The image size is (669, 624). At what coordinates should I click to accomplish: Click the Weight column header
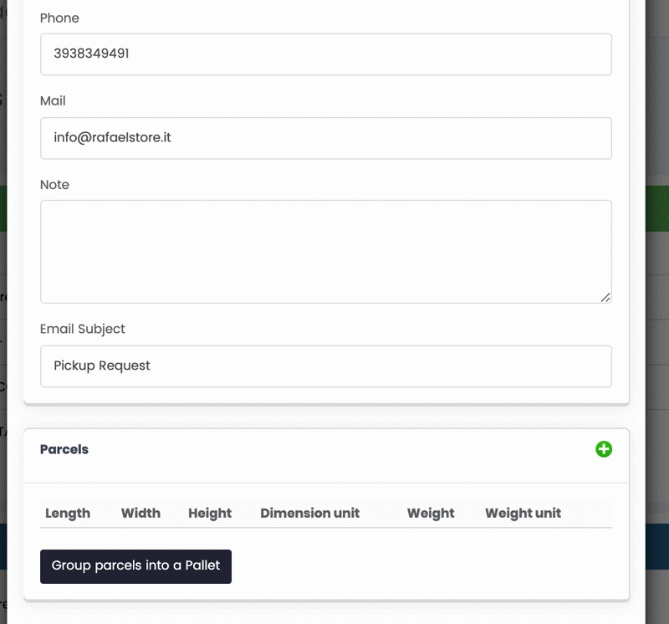click(x=431, y=513)
